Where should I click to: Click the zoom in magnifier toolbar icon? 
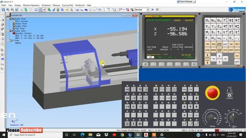(8, 10)
